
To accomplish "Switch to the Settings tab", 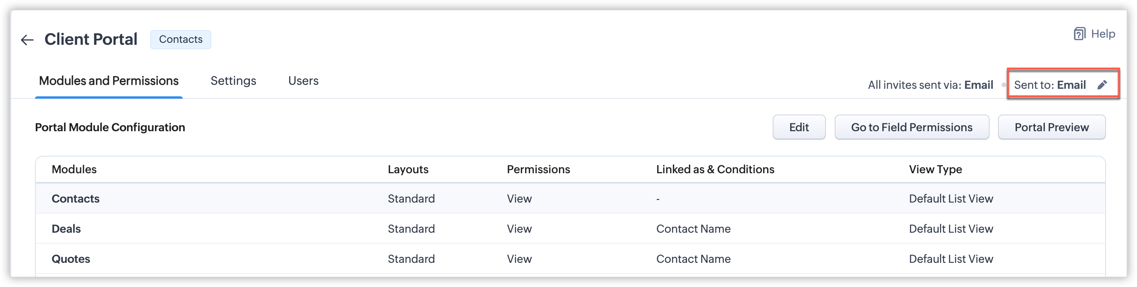I will pos(233,81).
